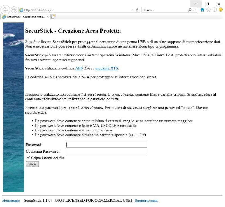This screenshot has height=207, width=225.
Task: Focus the Password input field
Action: [x=106, y=145]
